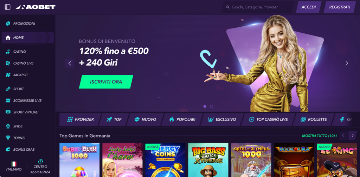This screenshot has height=177, width=360.
Task: Show next banner with right chevron
Action: tap(347, 63)
